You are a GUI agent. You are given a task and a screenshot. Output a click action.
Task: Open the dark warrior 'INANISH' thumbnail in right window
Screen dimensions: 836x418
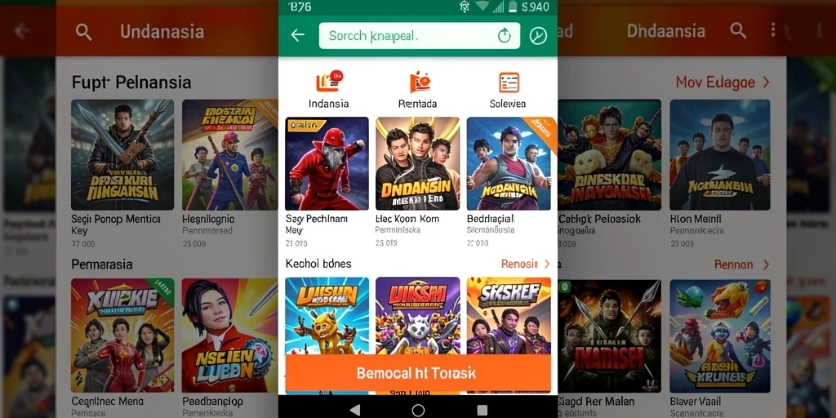[609, 336]
